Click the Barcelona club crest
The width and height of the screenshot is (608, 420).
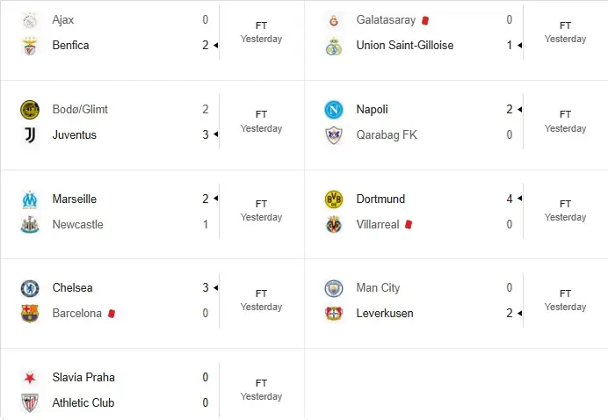30,314
